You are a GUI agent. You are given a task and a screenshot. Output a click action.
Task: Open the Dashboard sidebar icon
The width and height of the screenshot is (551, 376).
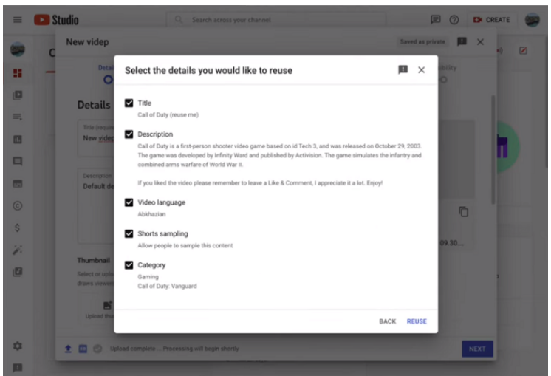click(17, 73)
